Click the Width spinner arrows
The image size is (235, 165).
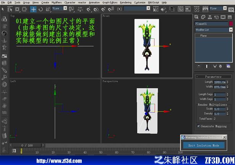pyautogui.click(x=227, y=87)
